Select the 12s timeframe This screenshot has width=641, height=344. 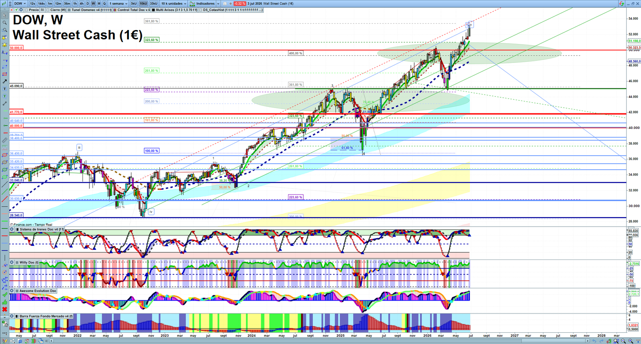point(32,4)
